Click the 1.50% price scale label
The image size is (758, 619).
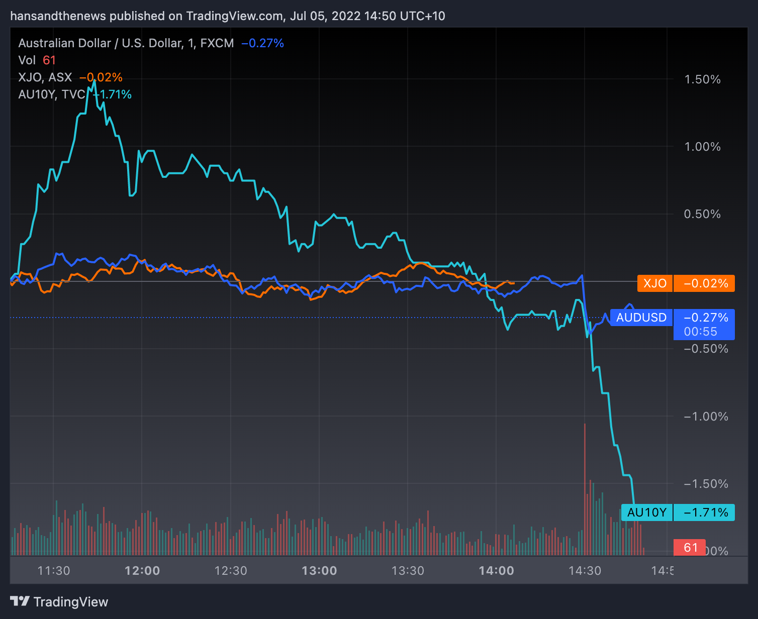(702, 79)
